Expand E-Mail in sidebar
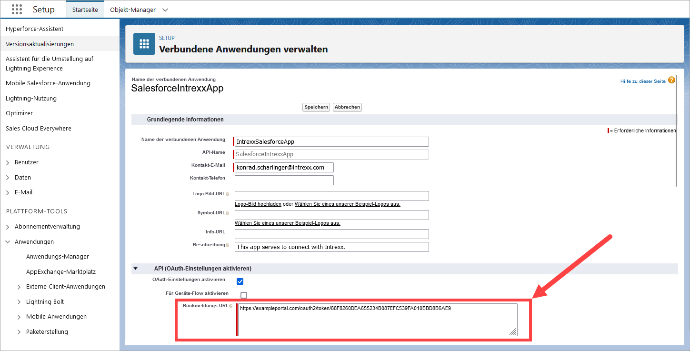Image resolution: width=690 pixels, height=351 pixels. tap(8, 192)
